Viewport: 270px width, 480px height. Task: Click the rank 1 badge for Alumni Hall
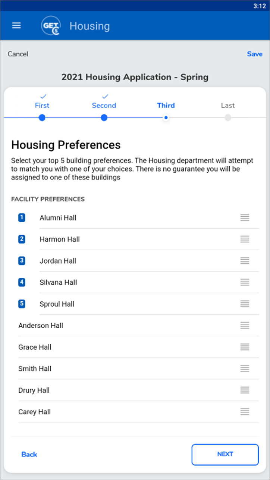22,218
